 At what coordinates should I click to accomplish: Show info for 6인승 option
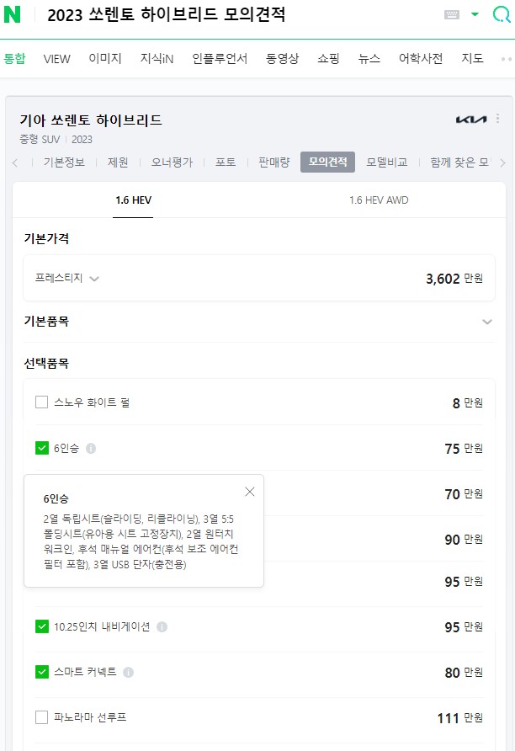[91, 449]
